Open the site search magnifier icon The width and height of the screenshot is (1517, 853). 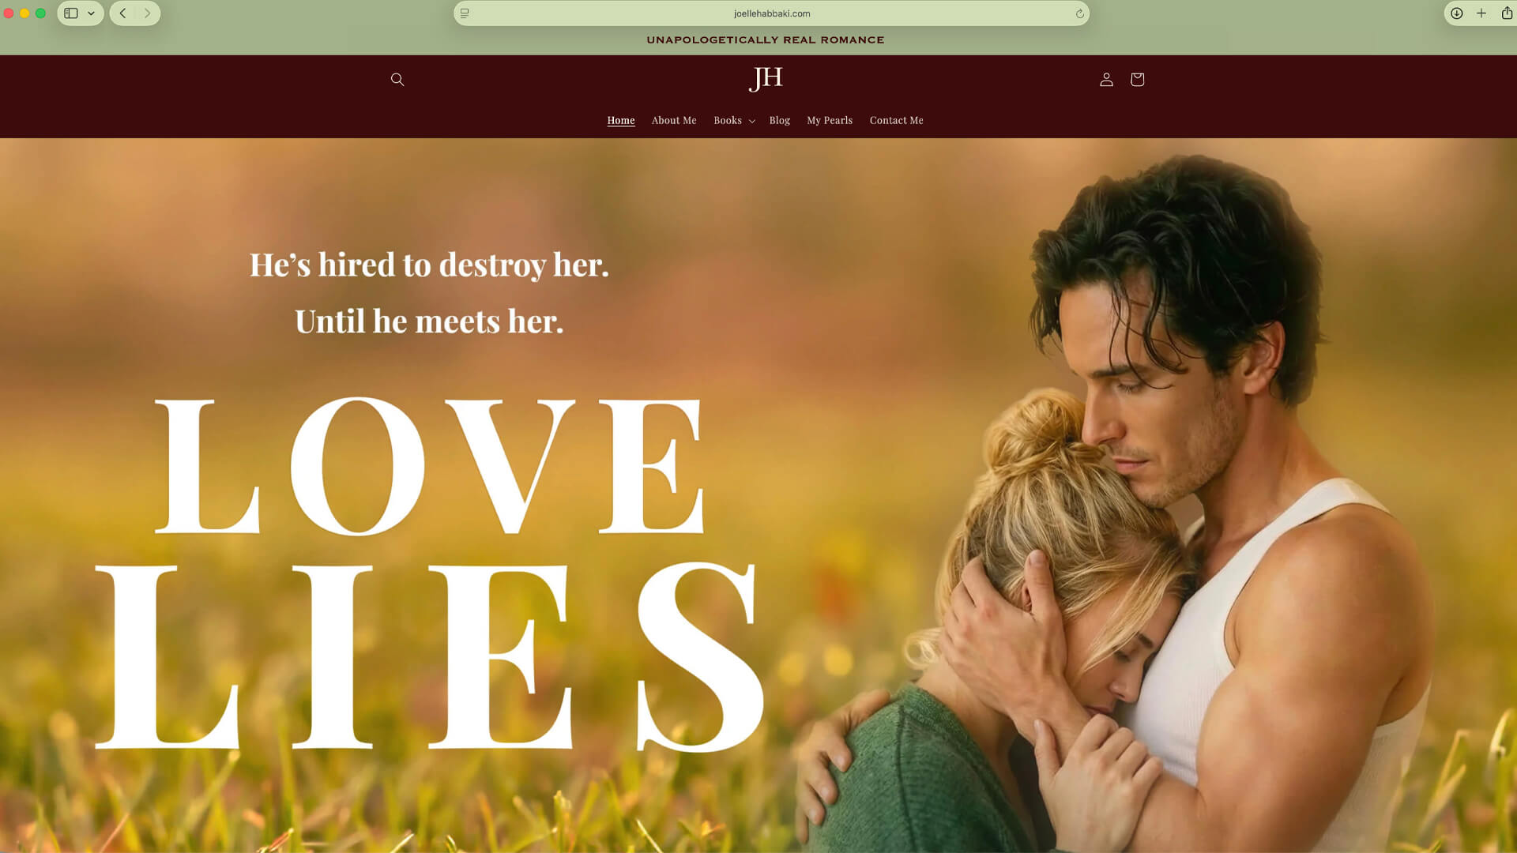pos(397,79)
